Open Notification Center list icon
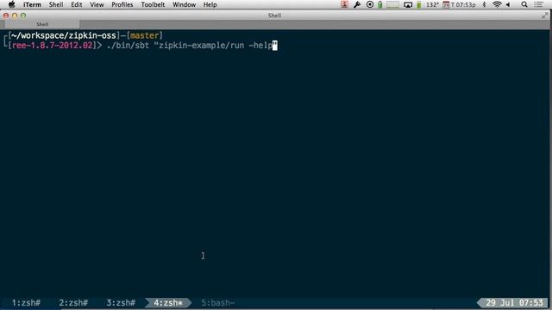 point(538,4)
